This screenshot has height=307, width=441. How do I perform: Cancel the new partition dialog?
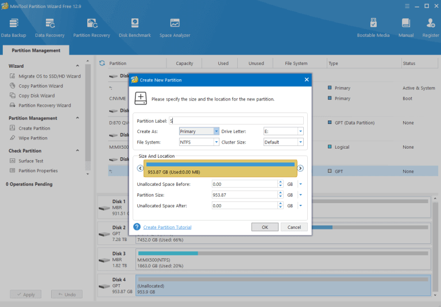click(294, 227)
